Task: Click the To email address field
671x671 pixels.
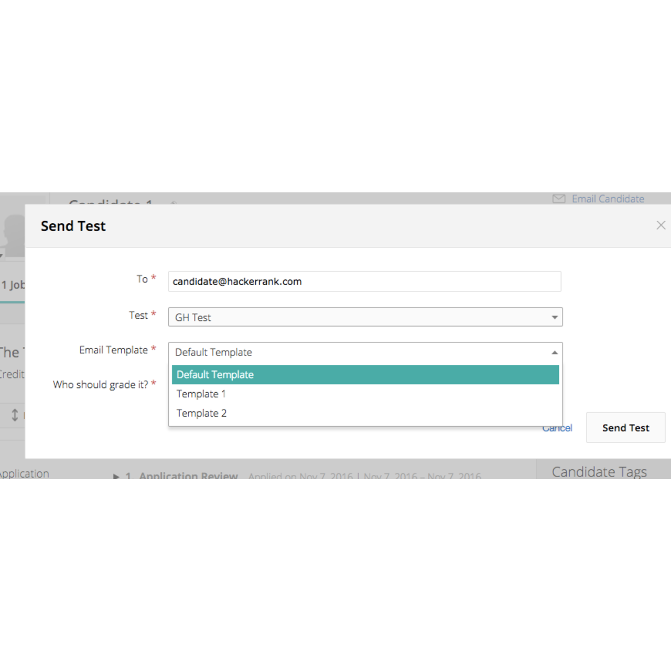Action: [x=364, y=282]
